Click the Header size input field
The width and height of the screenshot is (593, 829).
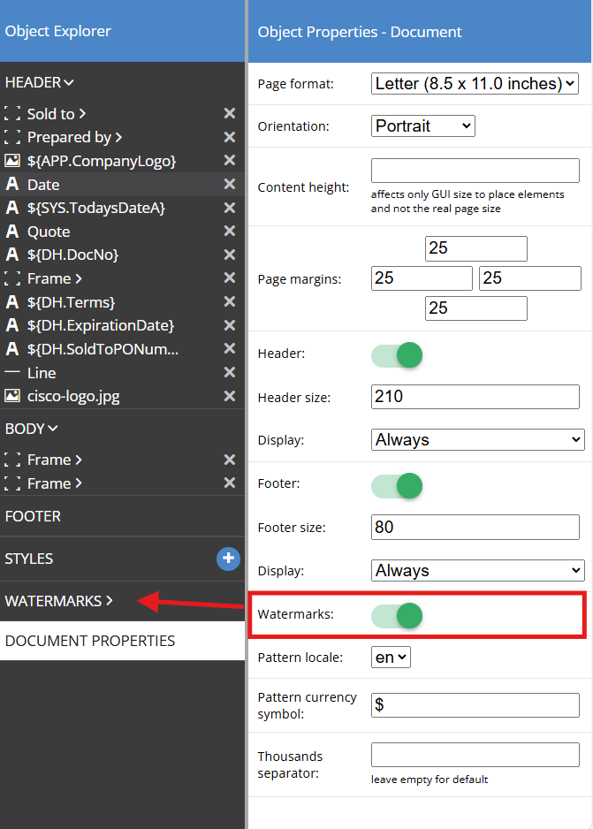[475, 397]
